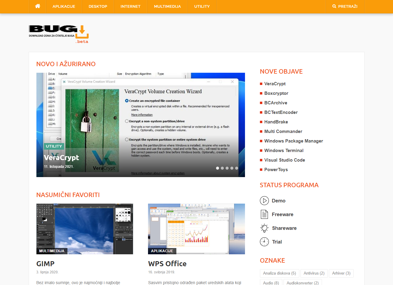Screen dimensions: 393x285
Task: Filter programs by Demo status
Action: (278, 201)
